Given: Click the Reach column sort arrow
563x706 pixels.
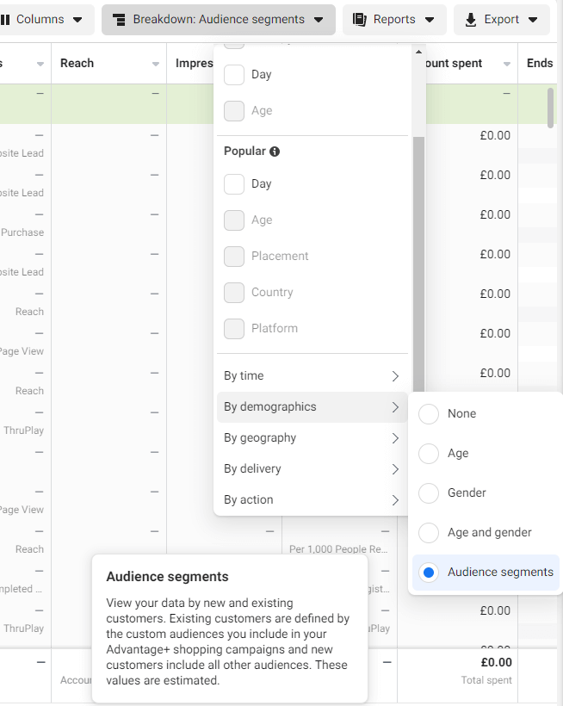Looking at the screenshot, I should pos(156,65).
